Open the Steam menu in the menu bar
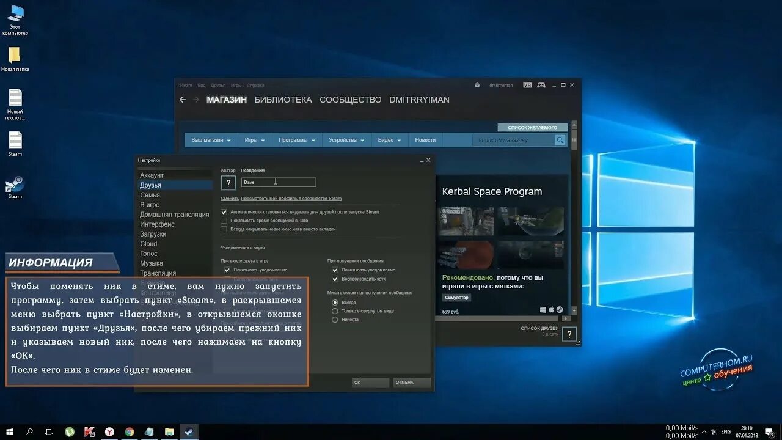The height and width of the screenshot is (440, 782). 186,85
